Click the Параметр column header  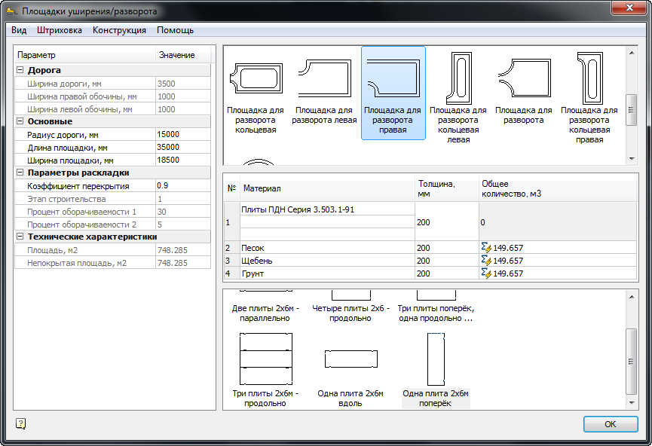pos(85,55)
